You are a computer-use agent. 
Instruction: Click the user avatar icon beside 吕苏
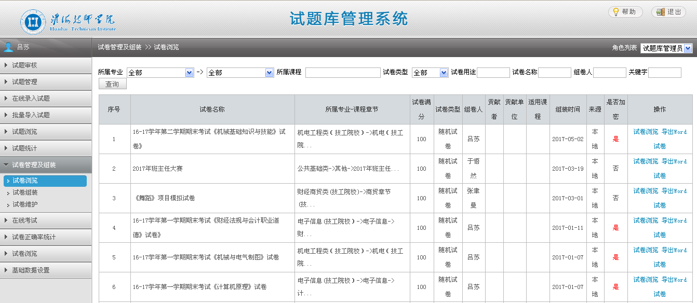pyautogui.click(x=8, y=47)
